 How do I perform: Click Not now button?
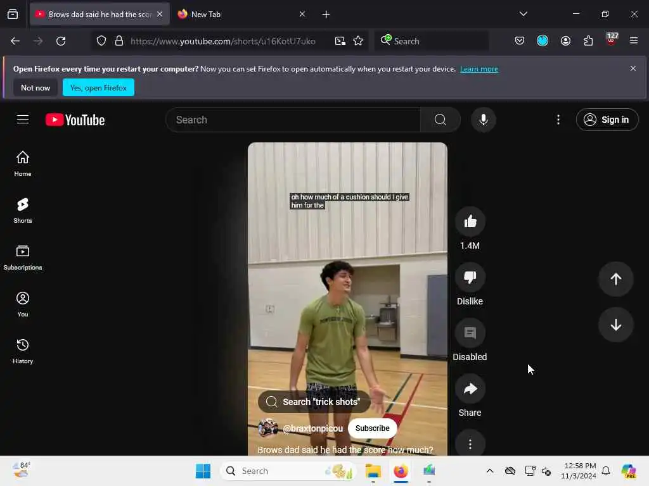coord(35,87)
